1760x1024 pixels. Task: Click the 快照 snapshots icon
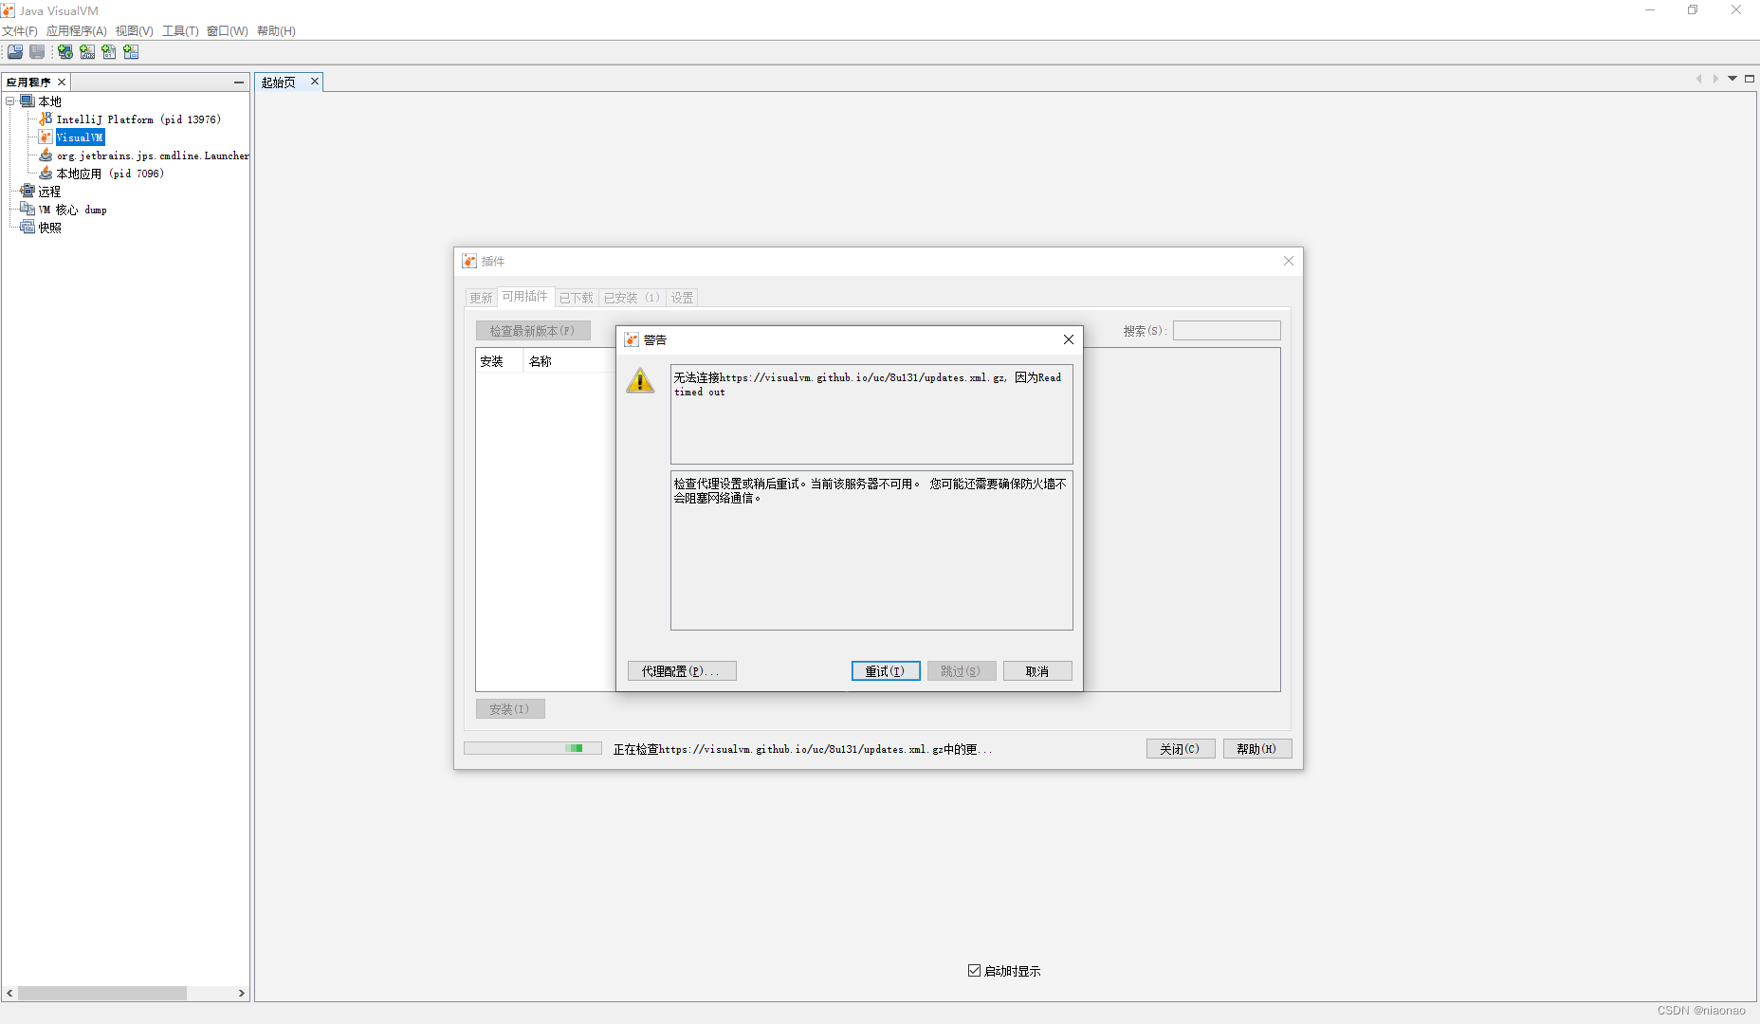(27, 227)
